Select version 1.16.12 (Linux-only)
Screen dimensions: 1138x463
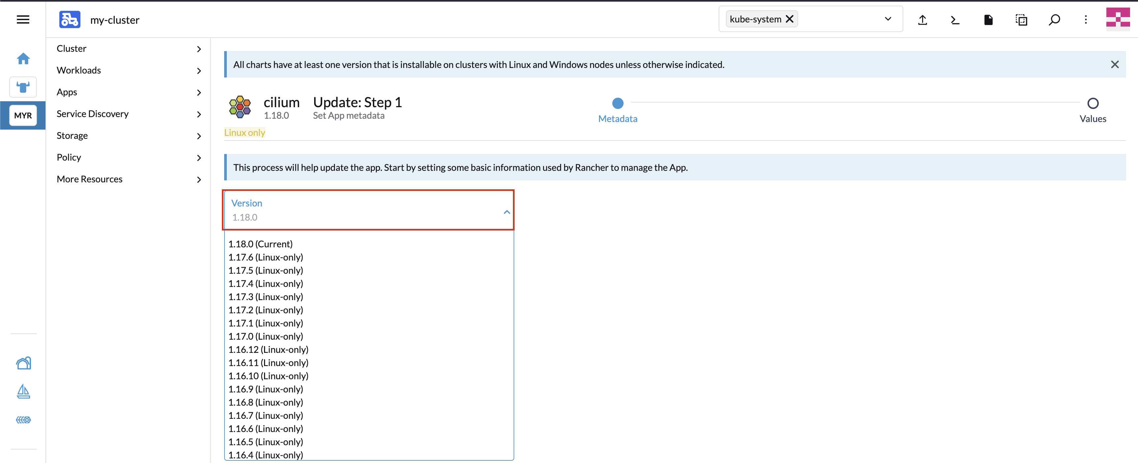click(x=369, y=350)
